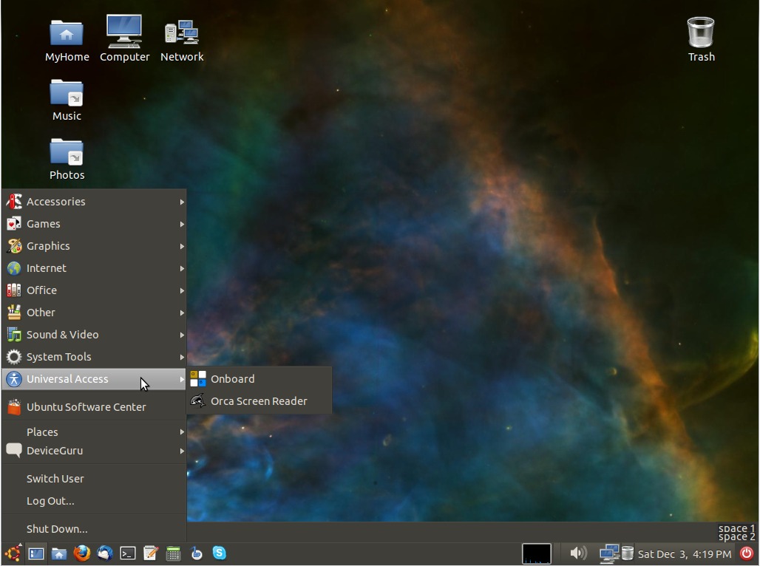Choose Switch User from the menu
Screen dimensions: 760x566
click(94, 479)
